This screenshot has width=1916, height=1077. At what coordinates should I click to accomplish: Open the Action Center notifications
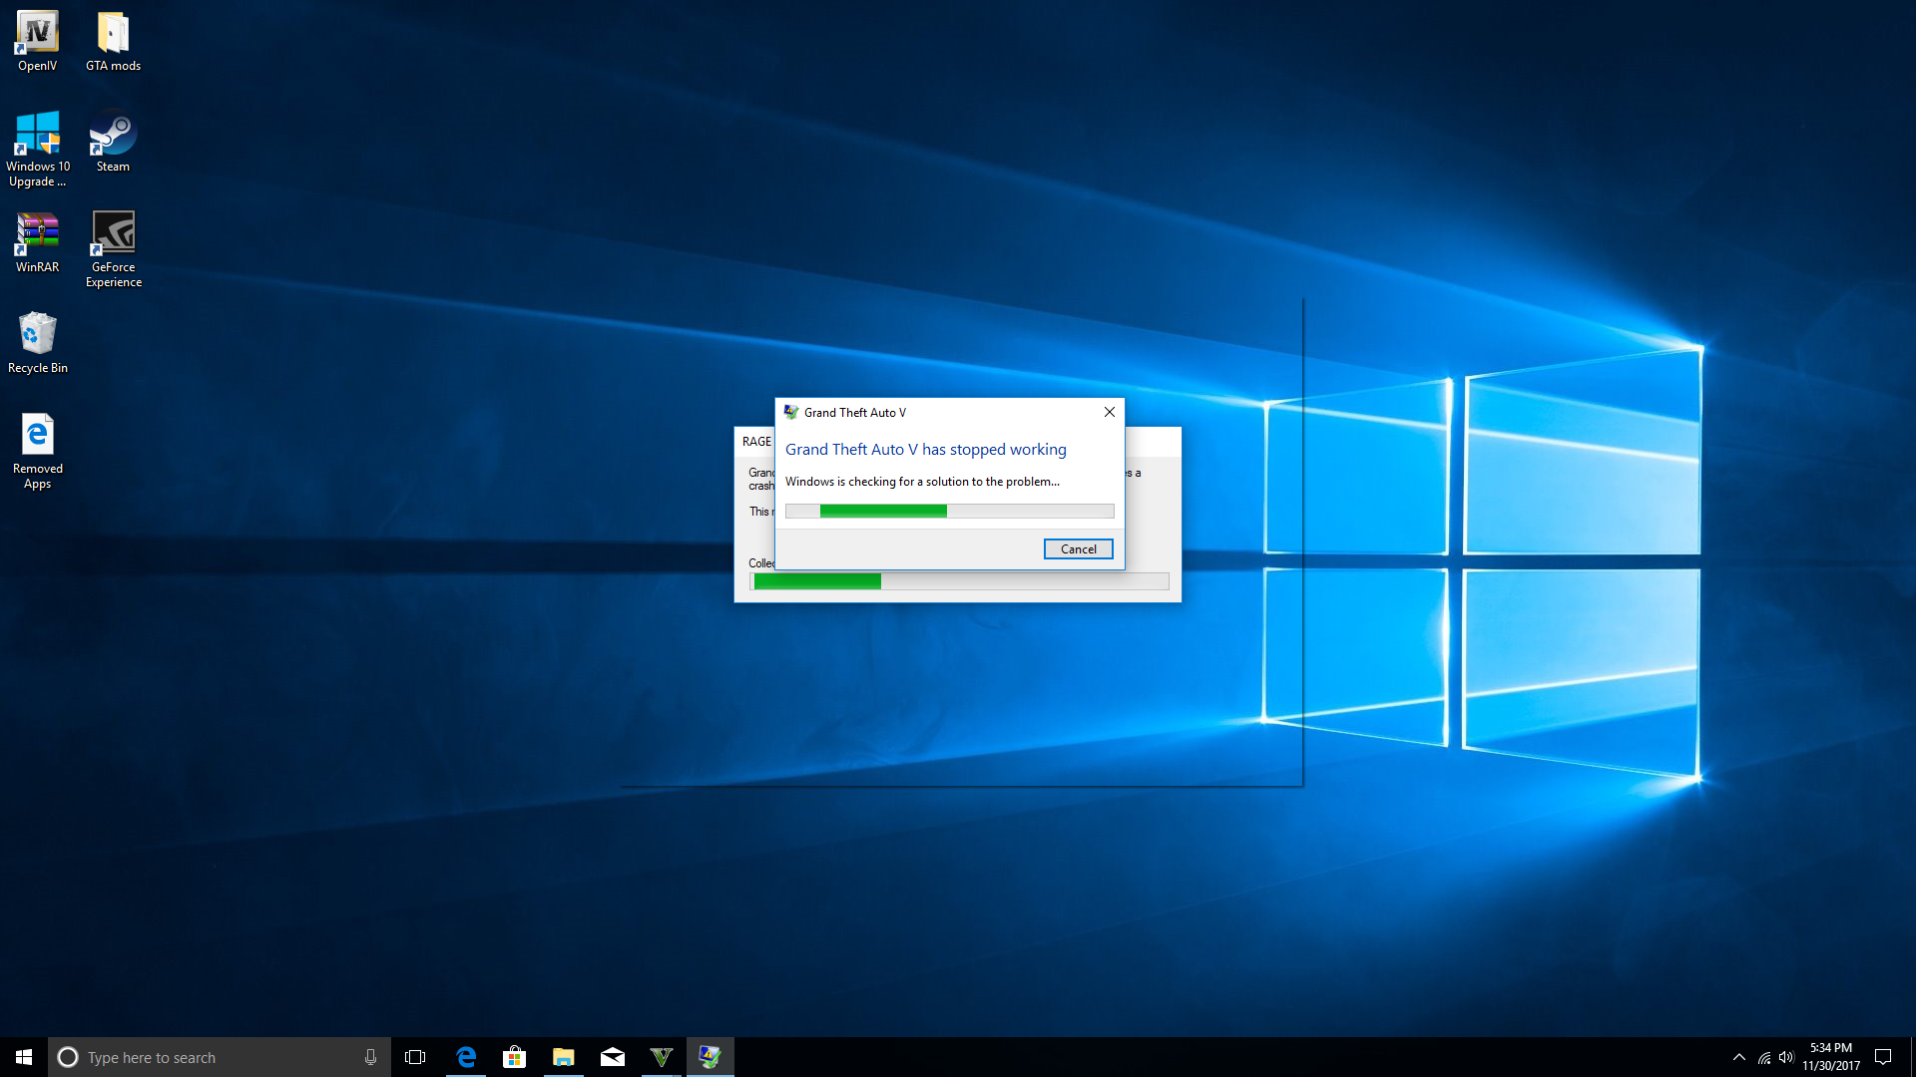[1883, 1057]
